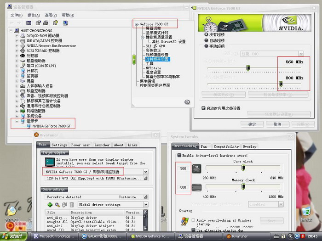Open the Device Manager 操作(A) menu

click(34, 15)
